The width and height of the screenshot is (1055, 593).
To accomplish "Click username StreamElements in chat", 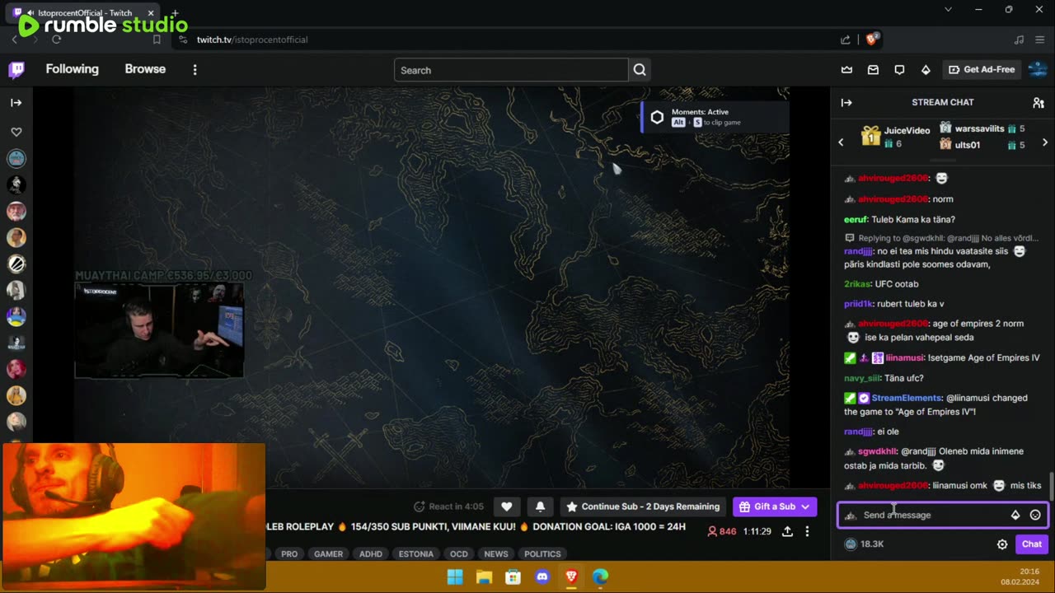I will (x=906, y=398).
